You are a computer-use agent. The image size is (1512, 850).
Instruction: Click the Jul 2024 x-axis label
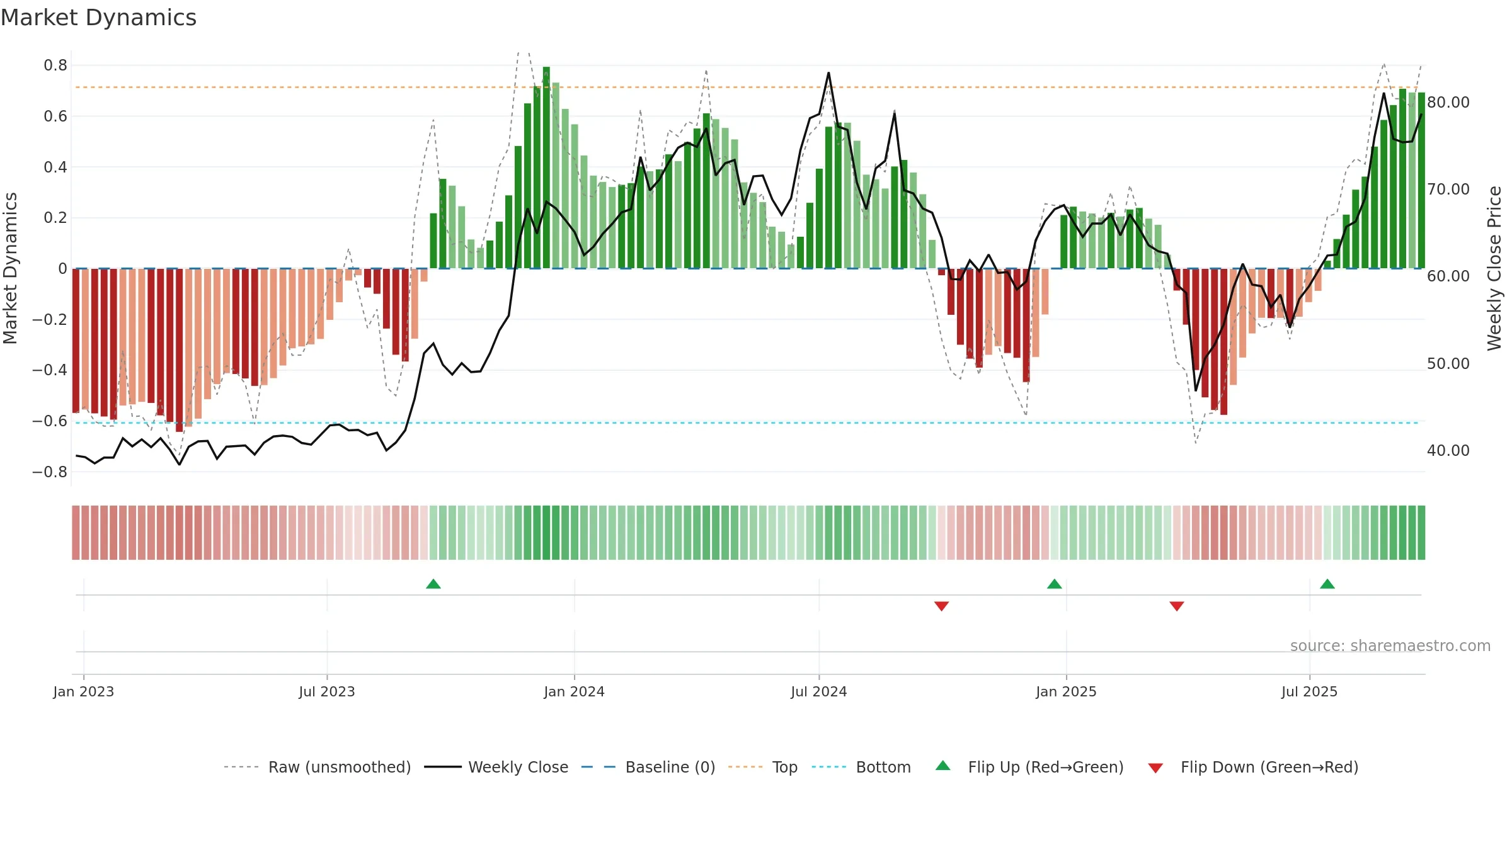(819, 691)
